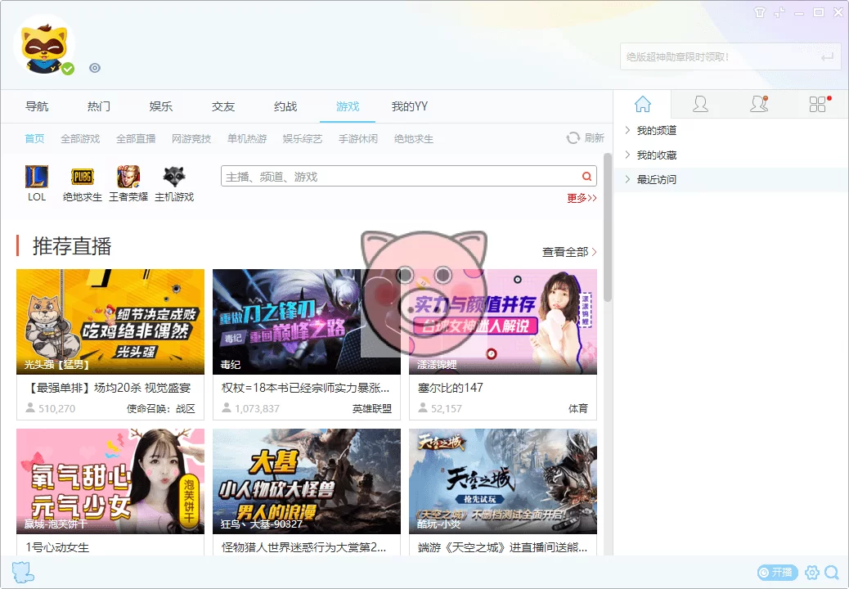The height and width of the screenshot is (589, 849).
Task: Click the bottom-right search magnifier icon
Action: [832, 572]
